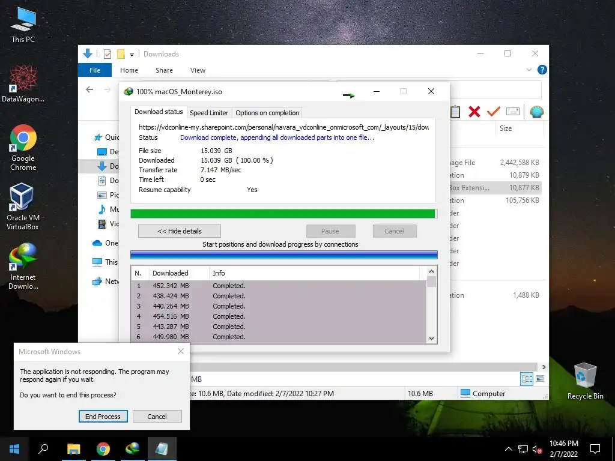Select connection row 4 with 454.516 MB
615x461 pixels.
(279, 316)
